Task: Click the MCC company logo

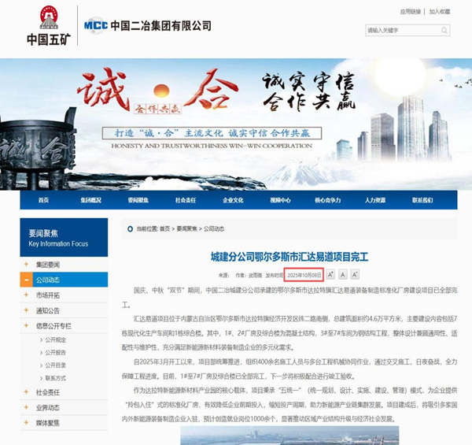Action: [97, 25]
